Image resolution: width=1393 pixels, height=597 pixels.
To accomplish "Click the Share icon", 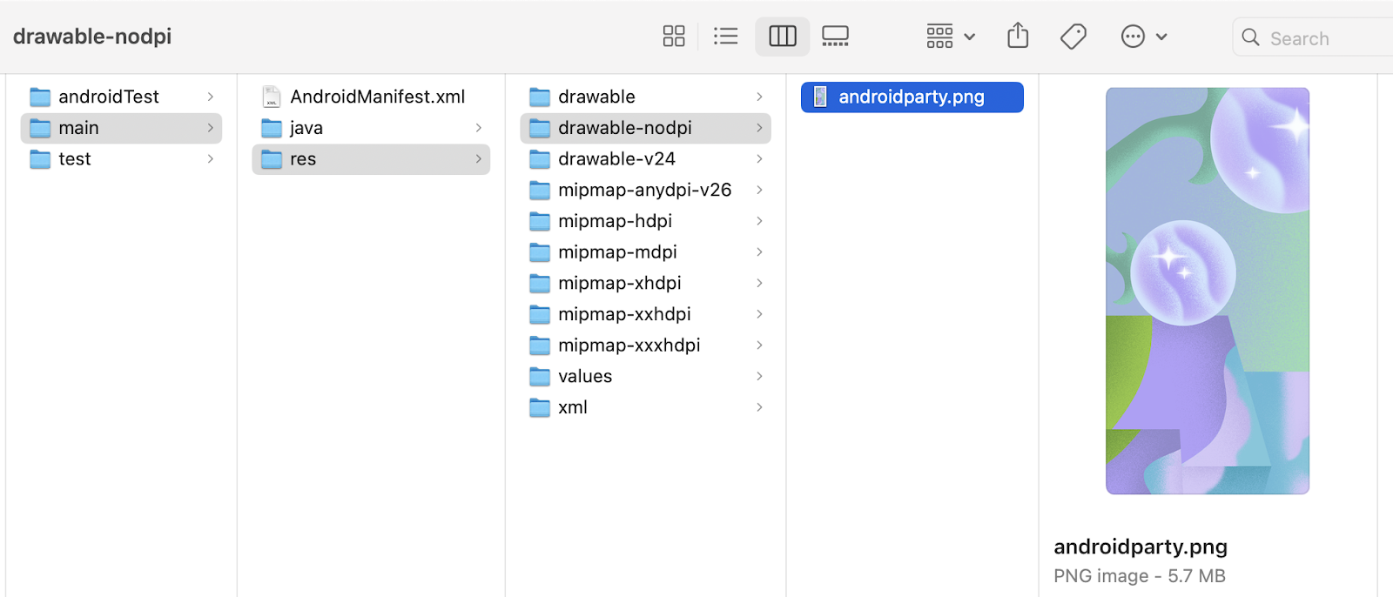I will click(1018, 37).
